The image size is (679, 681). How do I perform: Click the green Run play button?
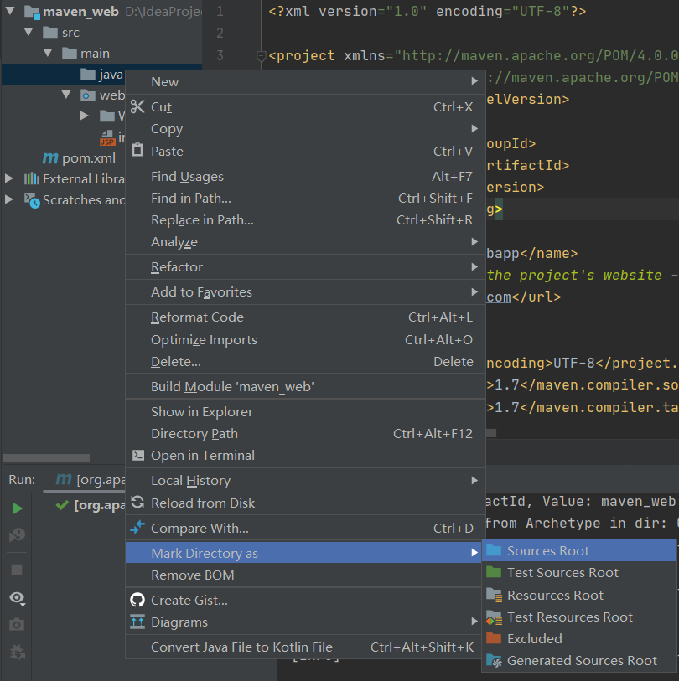click(18, 508)
